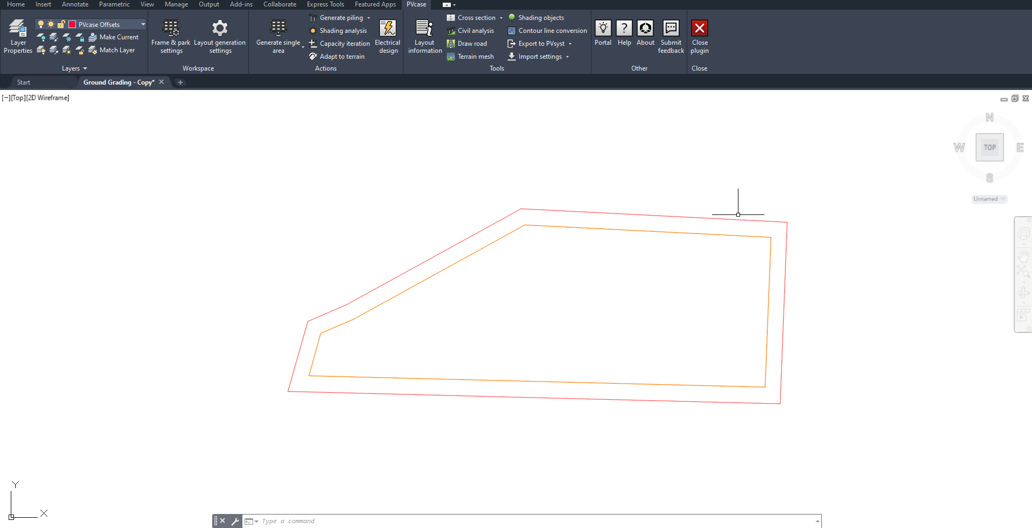Screen dimensions: 1032x528
Task: Expand the Generate piling dropdown
Action: pos(368,17)
